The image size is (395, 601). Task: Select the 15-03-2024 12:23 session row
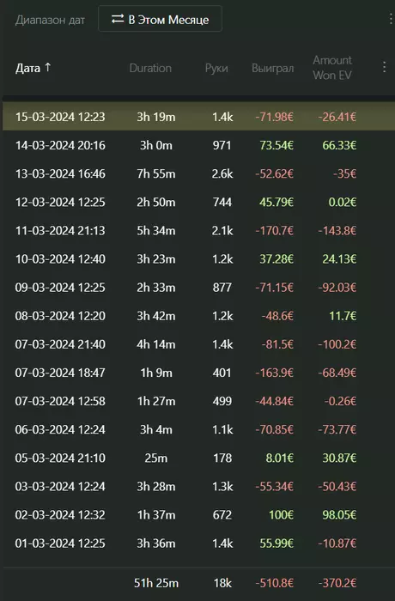coord(198,117)
